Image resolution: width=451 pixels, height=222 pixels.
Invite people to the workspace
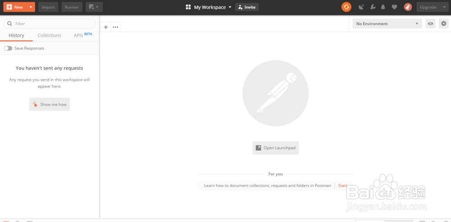(247, 7)
